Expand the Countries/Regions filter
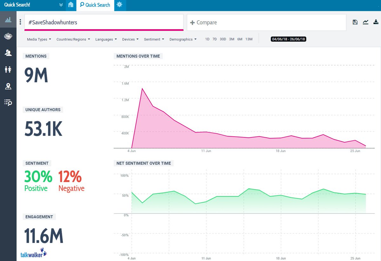This screenshot has width=381, height=261. [73, 39]
